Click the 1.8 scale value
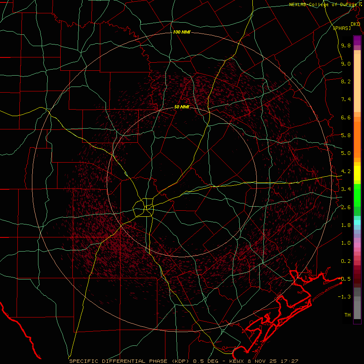 click(346, 225)
